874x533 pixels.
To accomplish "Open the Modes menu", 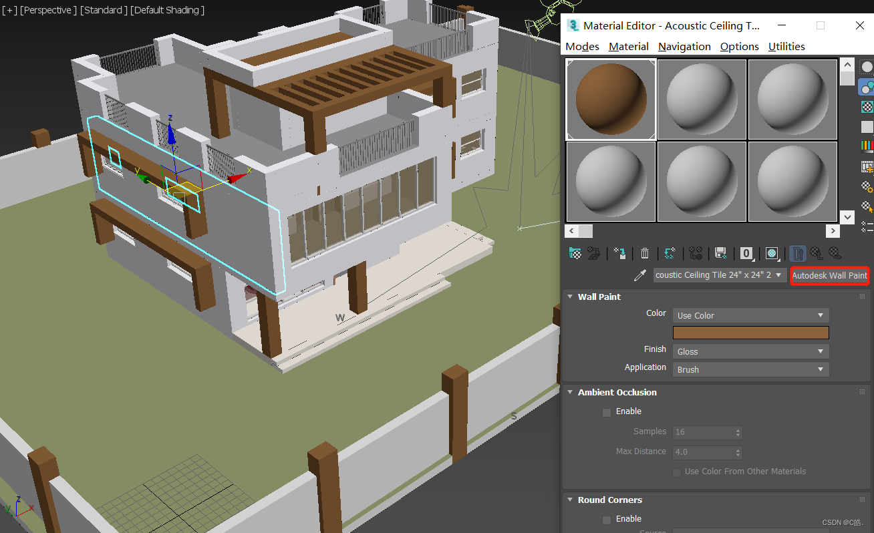I will coord(581,46).
